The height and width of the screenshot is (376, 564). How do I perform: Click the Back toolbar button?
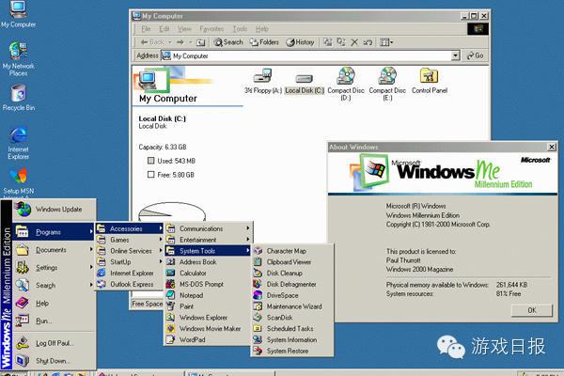[x=152, y=42]
